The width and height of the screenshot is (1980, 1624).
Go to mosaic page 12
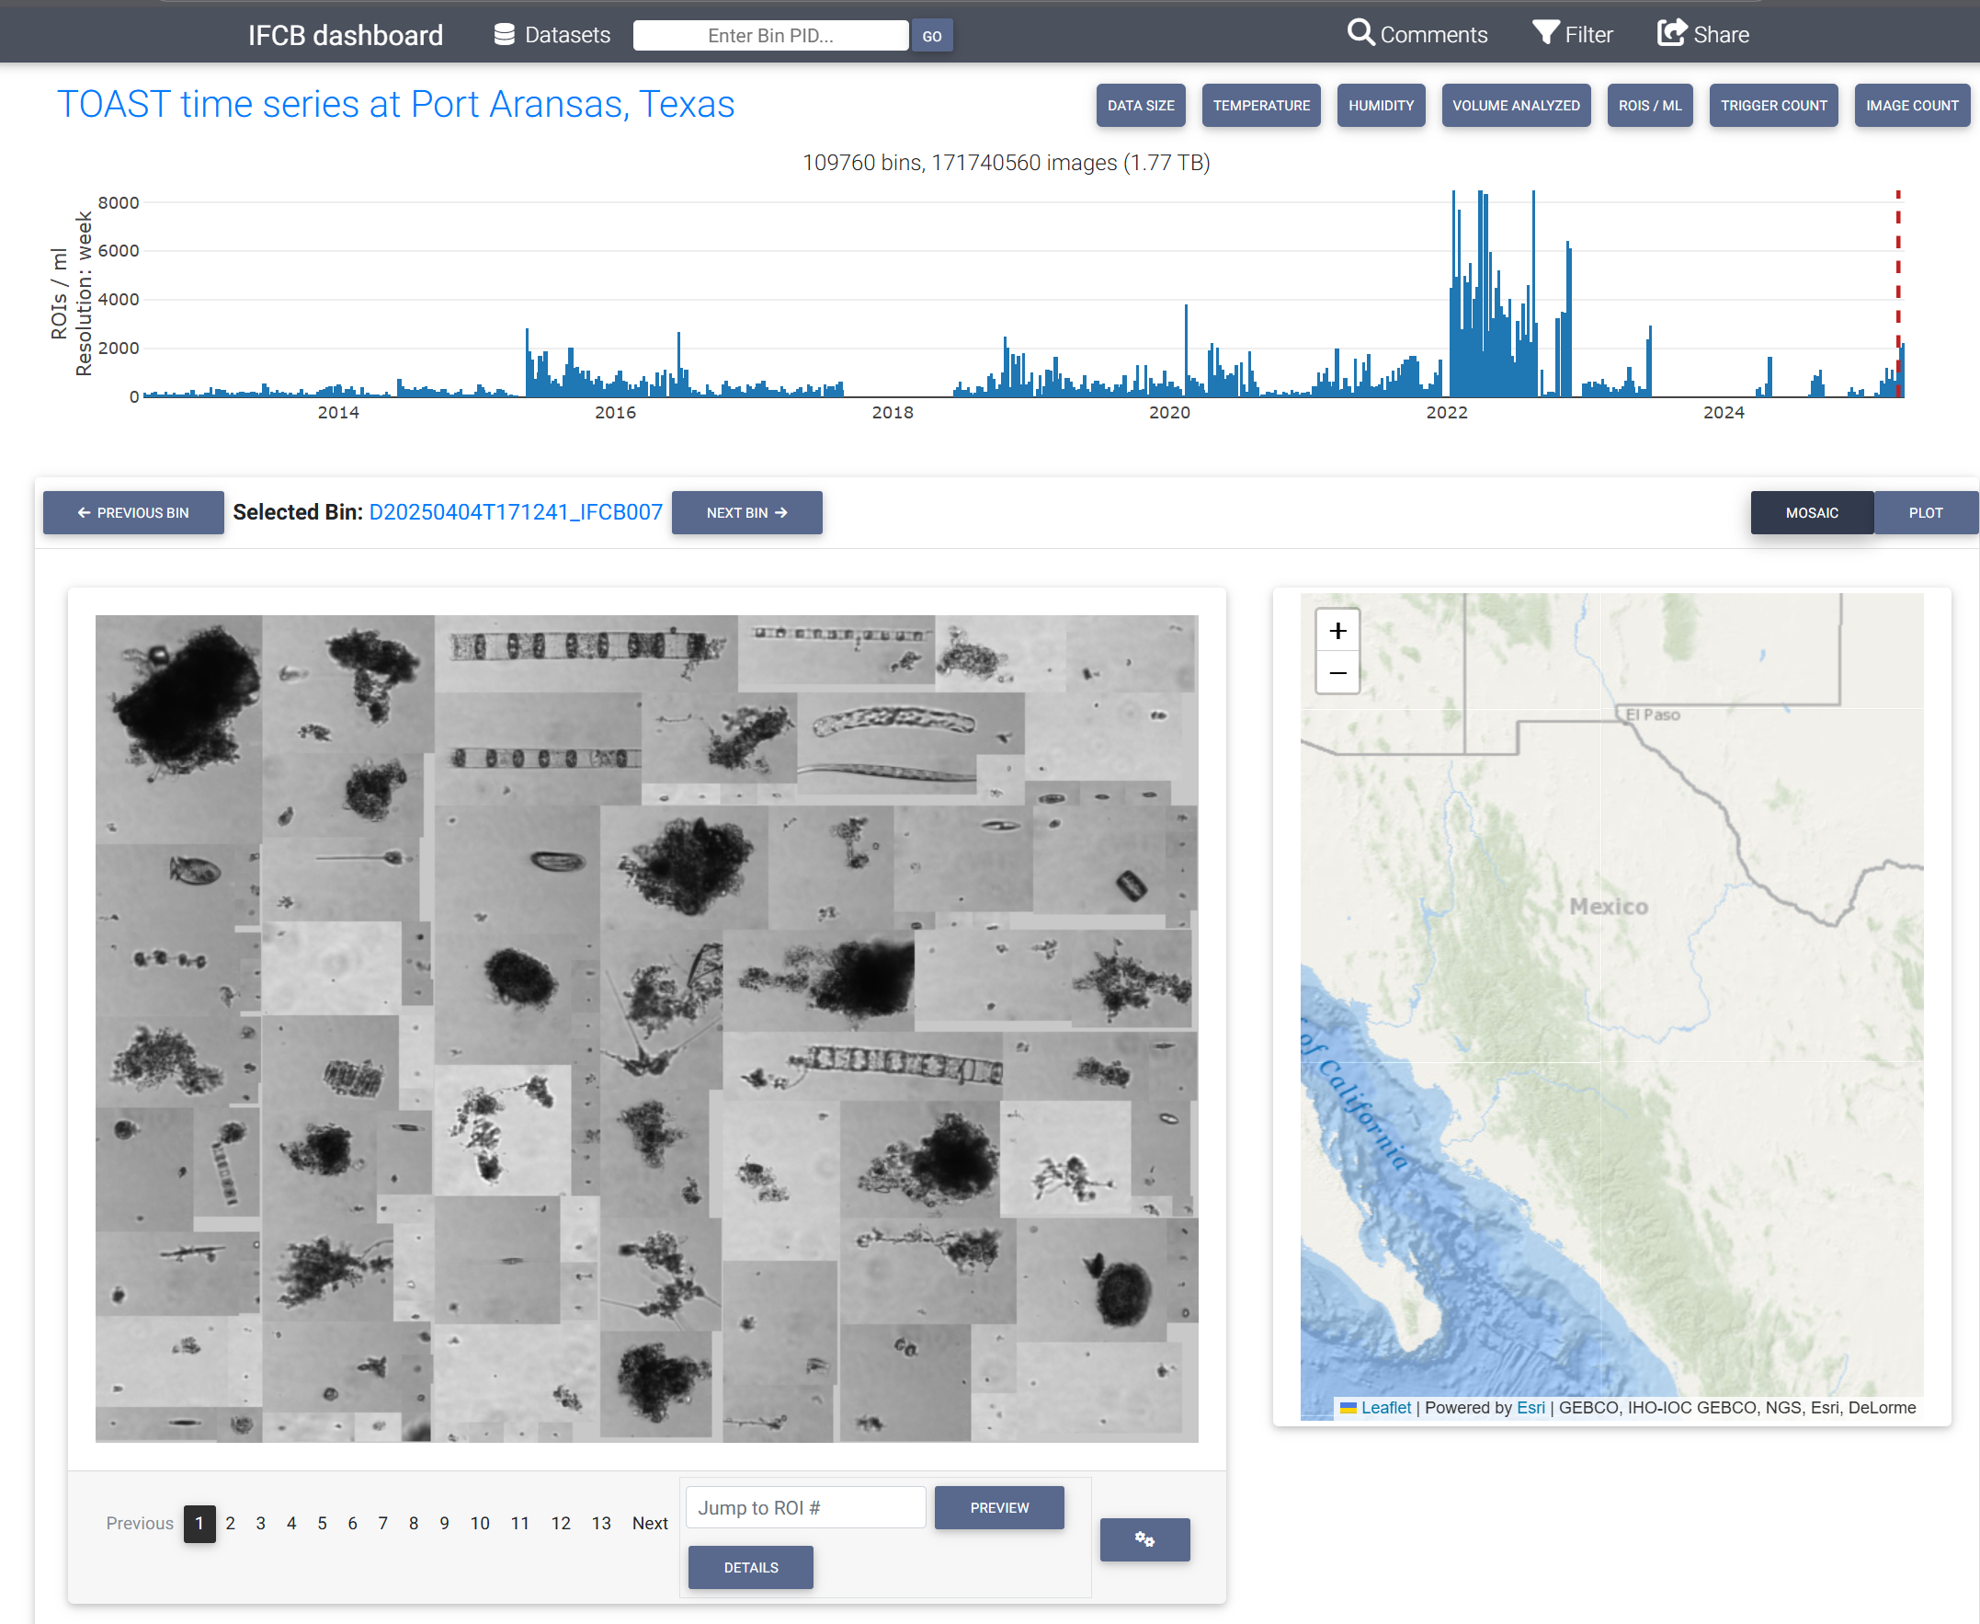coord(561,1523)
